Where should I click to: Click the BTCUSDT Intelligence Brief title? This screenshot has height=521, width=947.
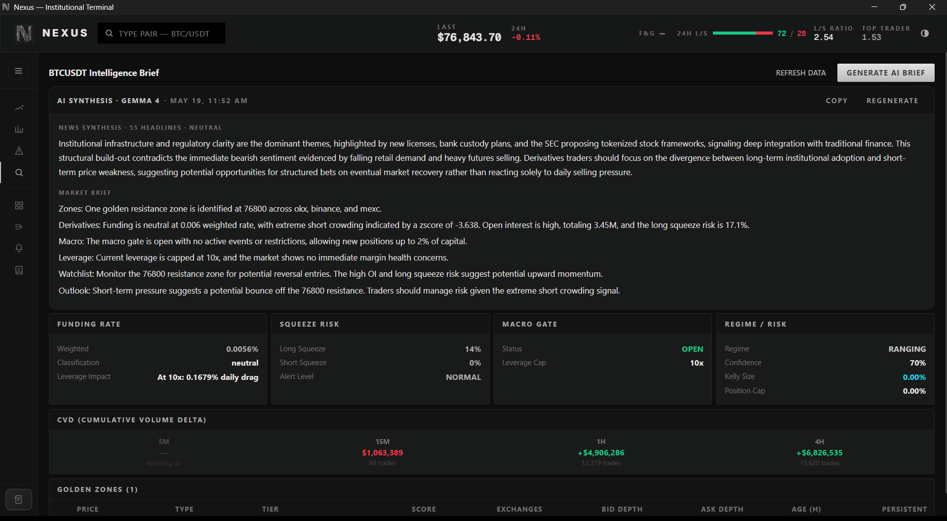(x=104, y=73)
